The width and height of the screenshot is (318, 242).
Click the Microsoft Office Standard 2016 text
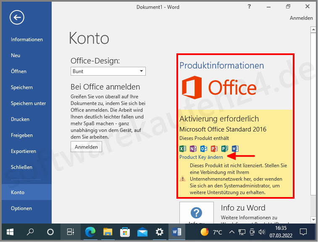[223, 129]
